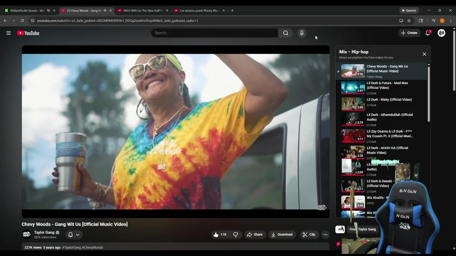This screenshot has height=256, width=456.
Task: Mute the MrBackPackN Stream tab audio
Action: click(48, 11)
